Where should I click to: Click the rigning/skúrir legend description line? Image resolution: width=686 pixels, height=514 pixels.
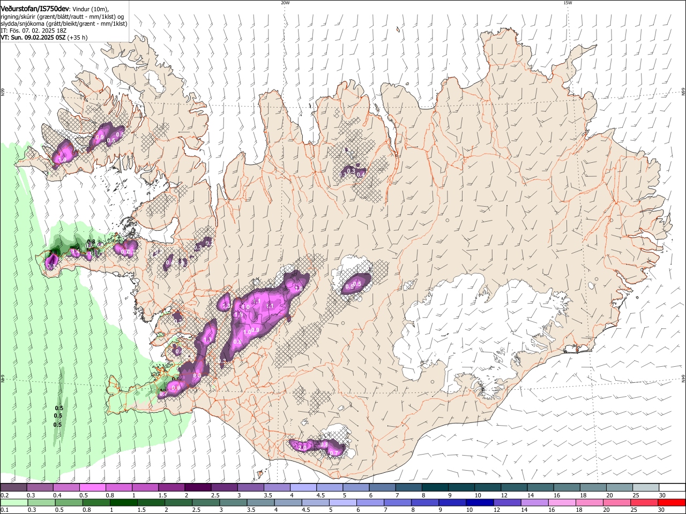[x=62, y=17]
